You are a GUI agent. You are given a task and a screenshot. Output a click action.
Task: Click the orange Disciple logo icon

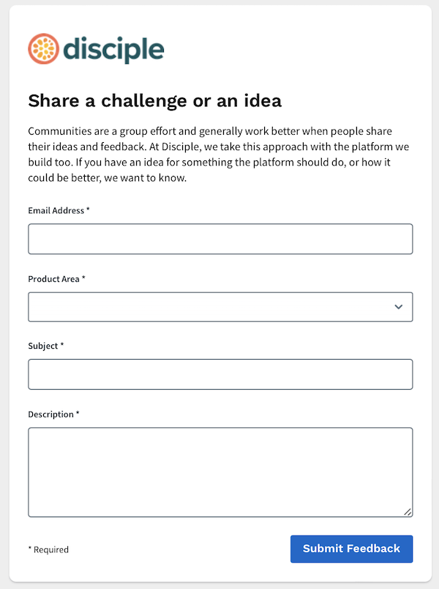[43, 49]
